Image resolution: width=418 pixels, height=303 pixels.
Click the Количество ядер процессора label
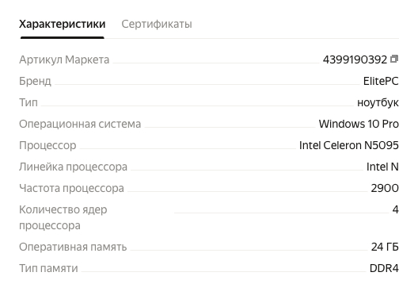click(63, 217)
